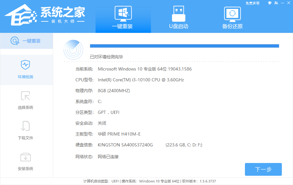The width and height of the screenshot is (293, 185).
Task: Click the 系统之家 house logo
Action: pyautogui.click(x=20, y=15)
